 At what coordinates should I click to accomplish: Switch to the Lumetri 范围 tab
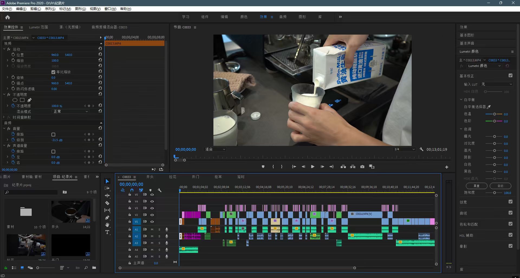tap(38, 27)
